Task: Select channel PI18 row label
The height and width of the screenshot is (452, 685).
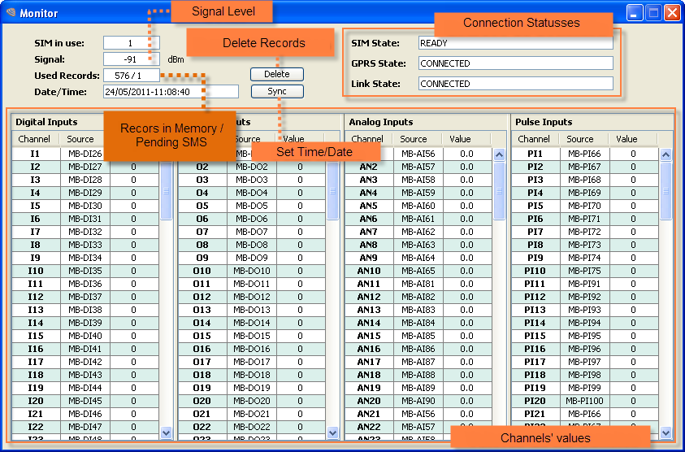Action: [x=535, y=375]
